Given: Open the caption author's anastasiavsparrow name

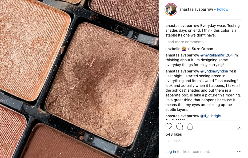Looking at the screenshot, I should [182, 26].
